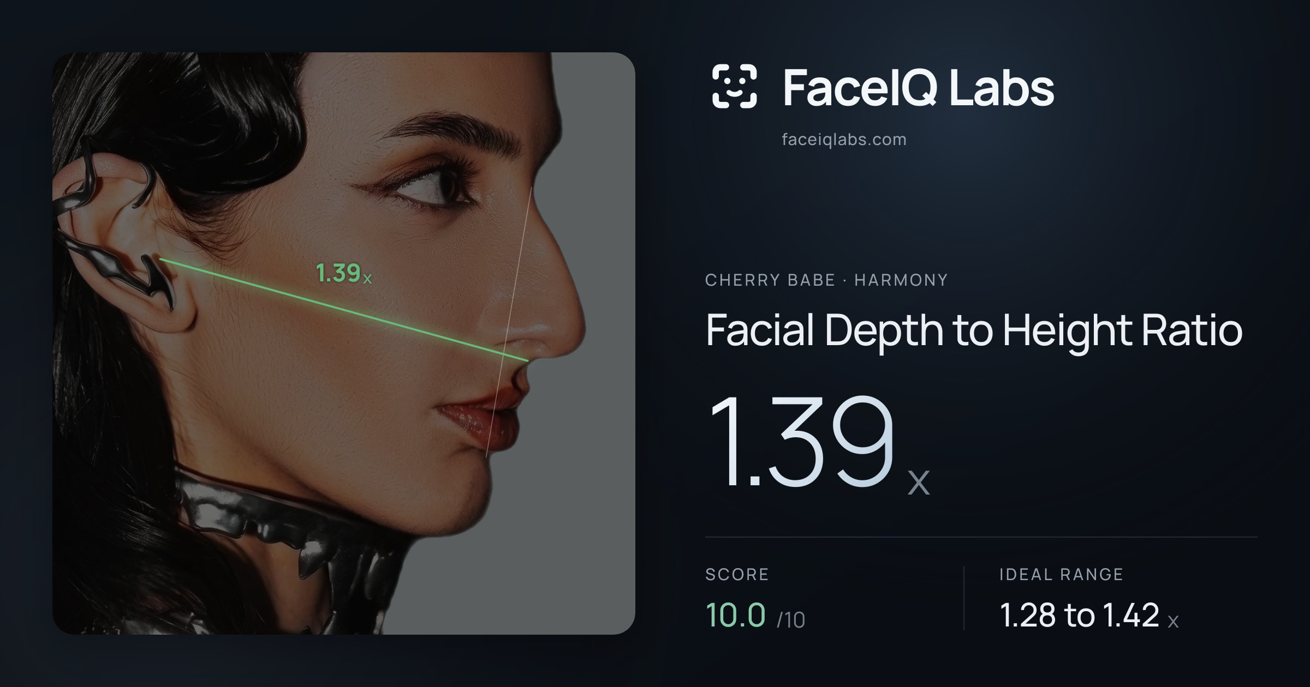This screenshot has height=687, width=1310.
Task: Click the FaceIQ Labs face-scan logo icon
Action: coord(734,86)
